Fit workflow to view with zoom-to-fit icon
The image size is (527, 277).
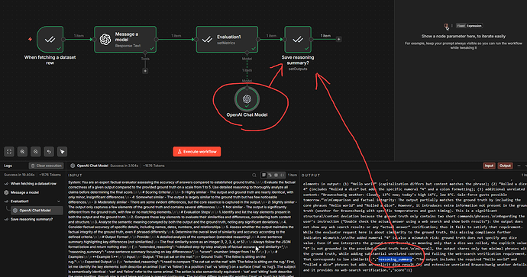point(9,152)
